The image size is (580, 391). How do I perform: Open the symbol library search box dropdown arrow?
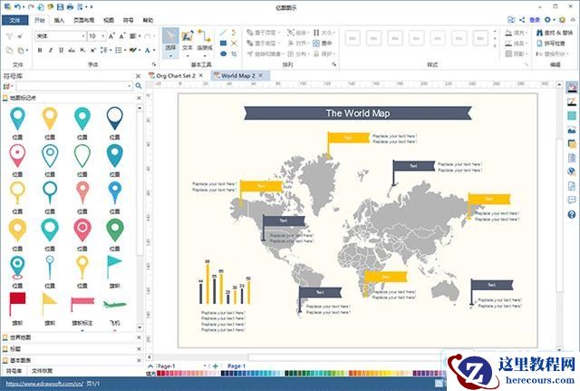click(130, 86)
